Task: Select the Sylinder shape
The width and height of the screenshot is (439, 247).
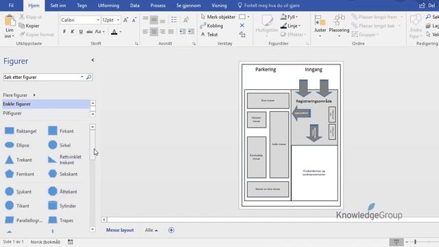Action: 62,206
